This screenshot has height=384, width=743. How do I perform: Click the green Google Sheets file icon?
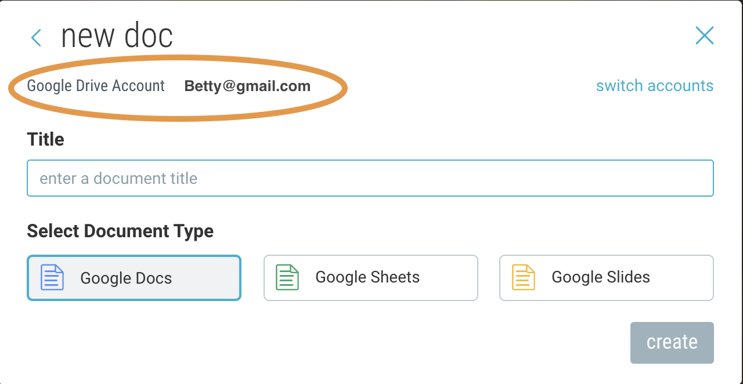click(287, 277)
